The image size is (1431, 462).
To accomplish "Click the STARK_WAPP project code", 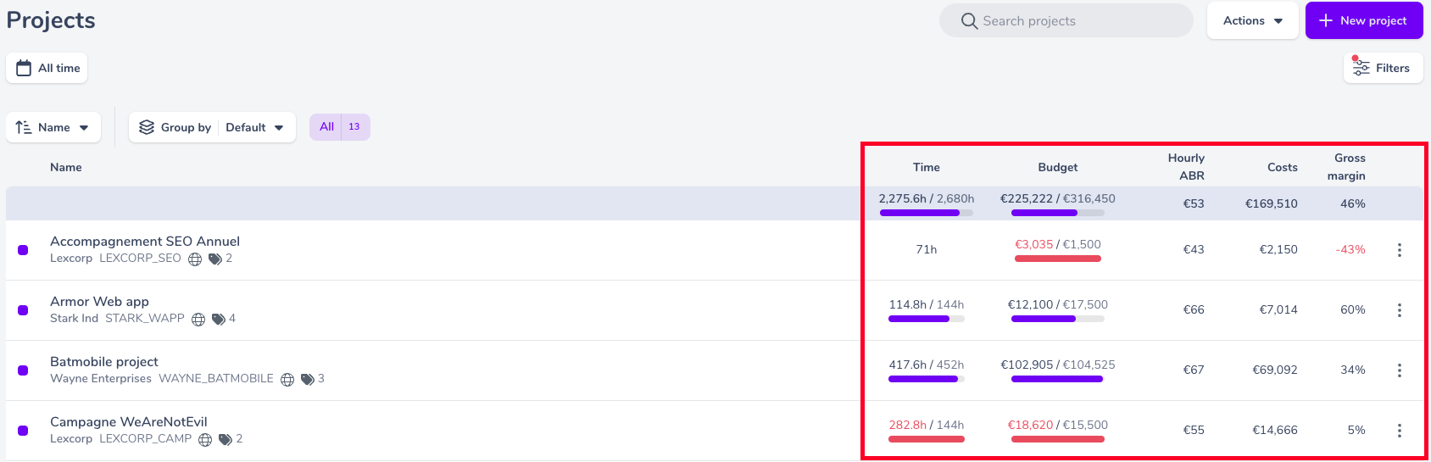I will tap(145, 318).
